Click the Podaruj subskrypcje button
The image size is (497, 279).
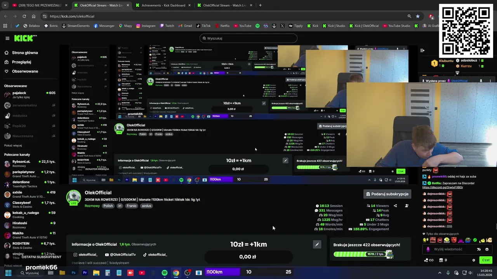pos(387,194)
